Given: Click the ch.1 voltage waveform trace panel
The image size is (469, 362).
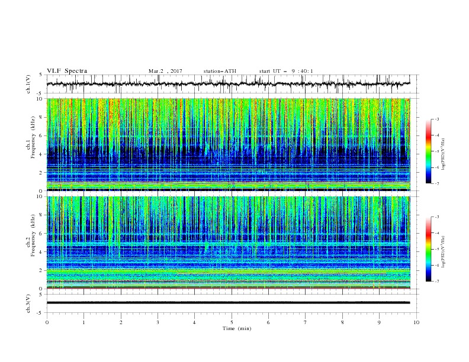Looking at the screenshot, I should point(232,84).
